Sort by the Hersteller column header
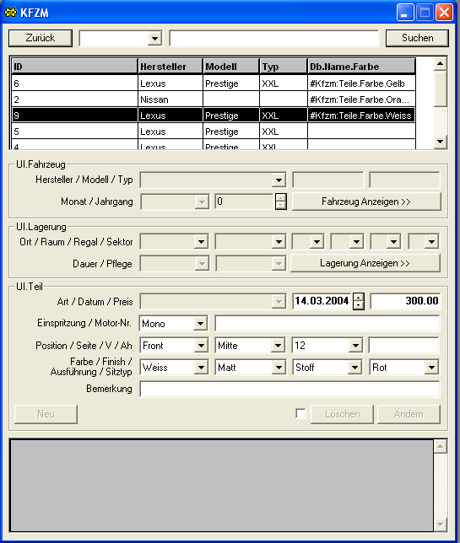 [x=170, y=67]
